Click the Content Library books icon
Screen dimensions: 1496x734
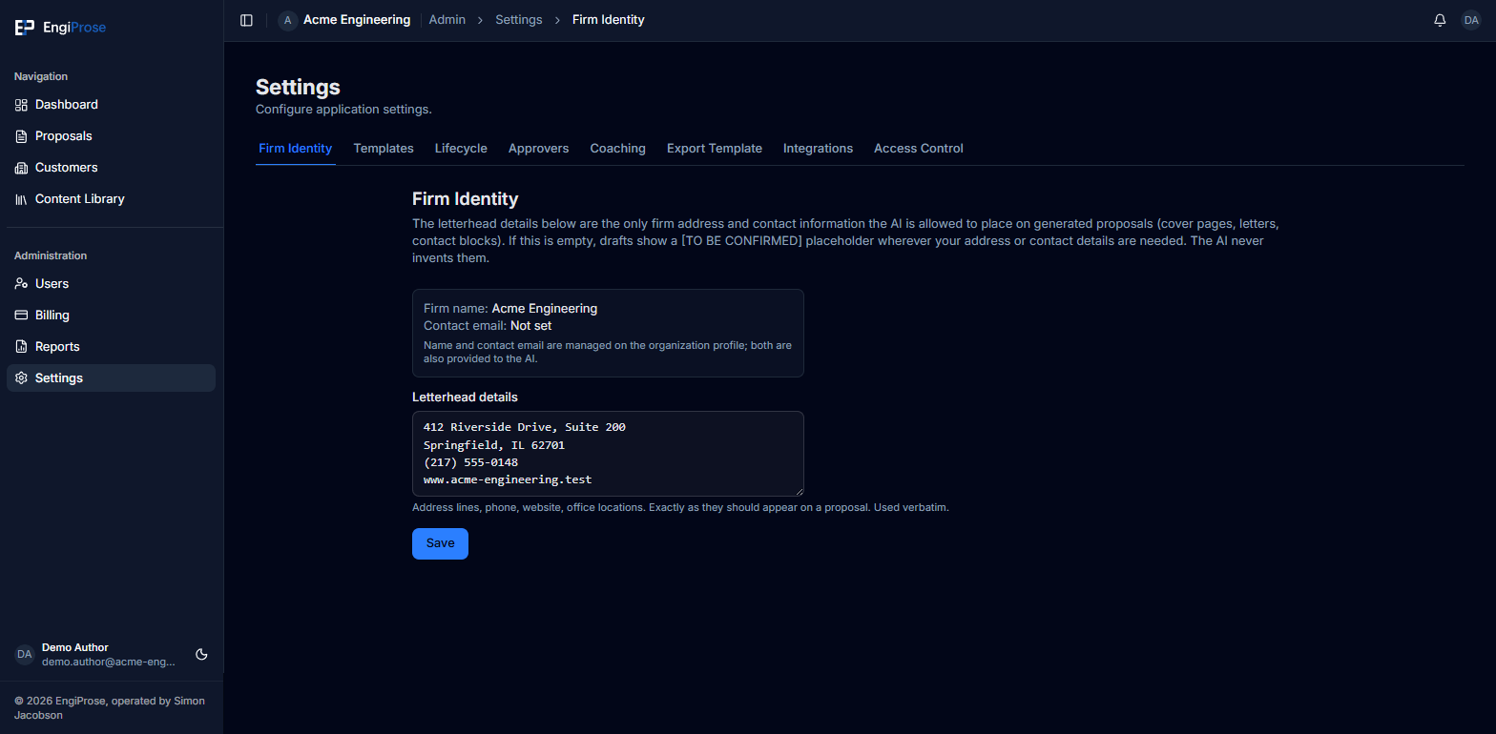(21, 199)
